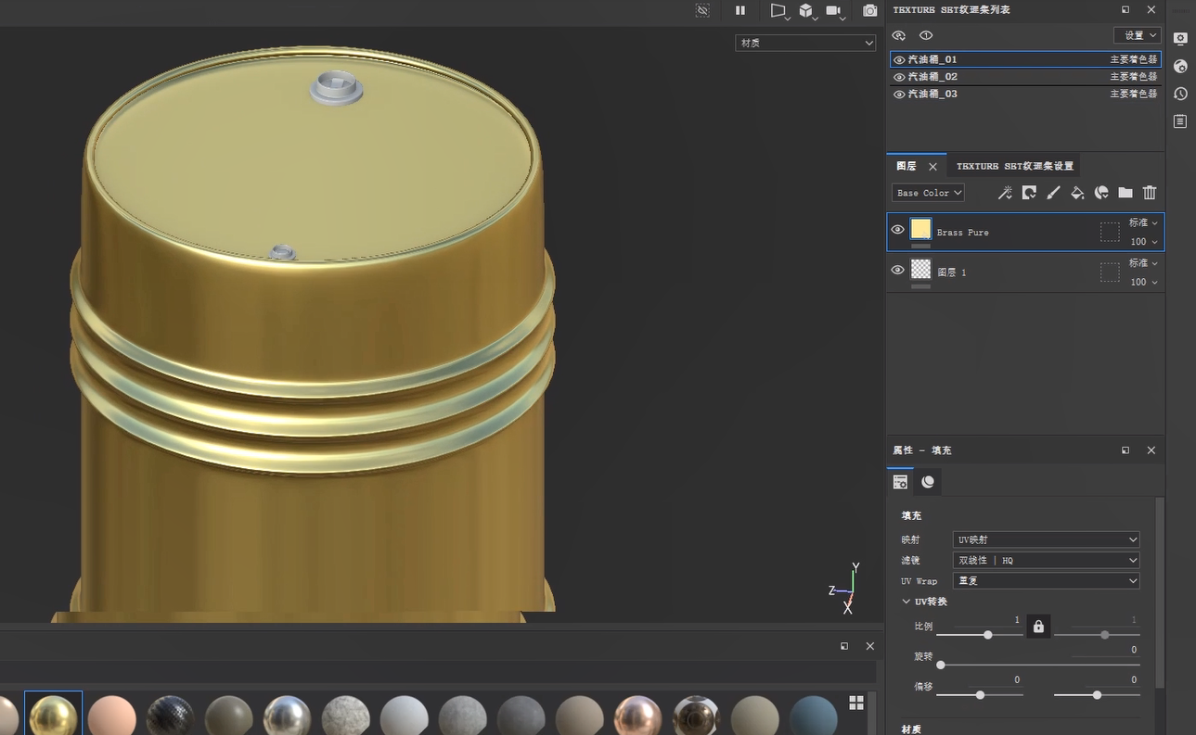This screenshot has height=735, width=1196.
Task: Collapse the UV转换 section
Action: coord(907,602)
